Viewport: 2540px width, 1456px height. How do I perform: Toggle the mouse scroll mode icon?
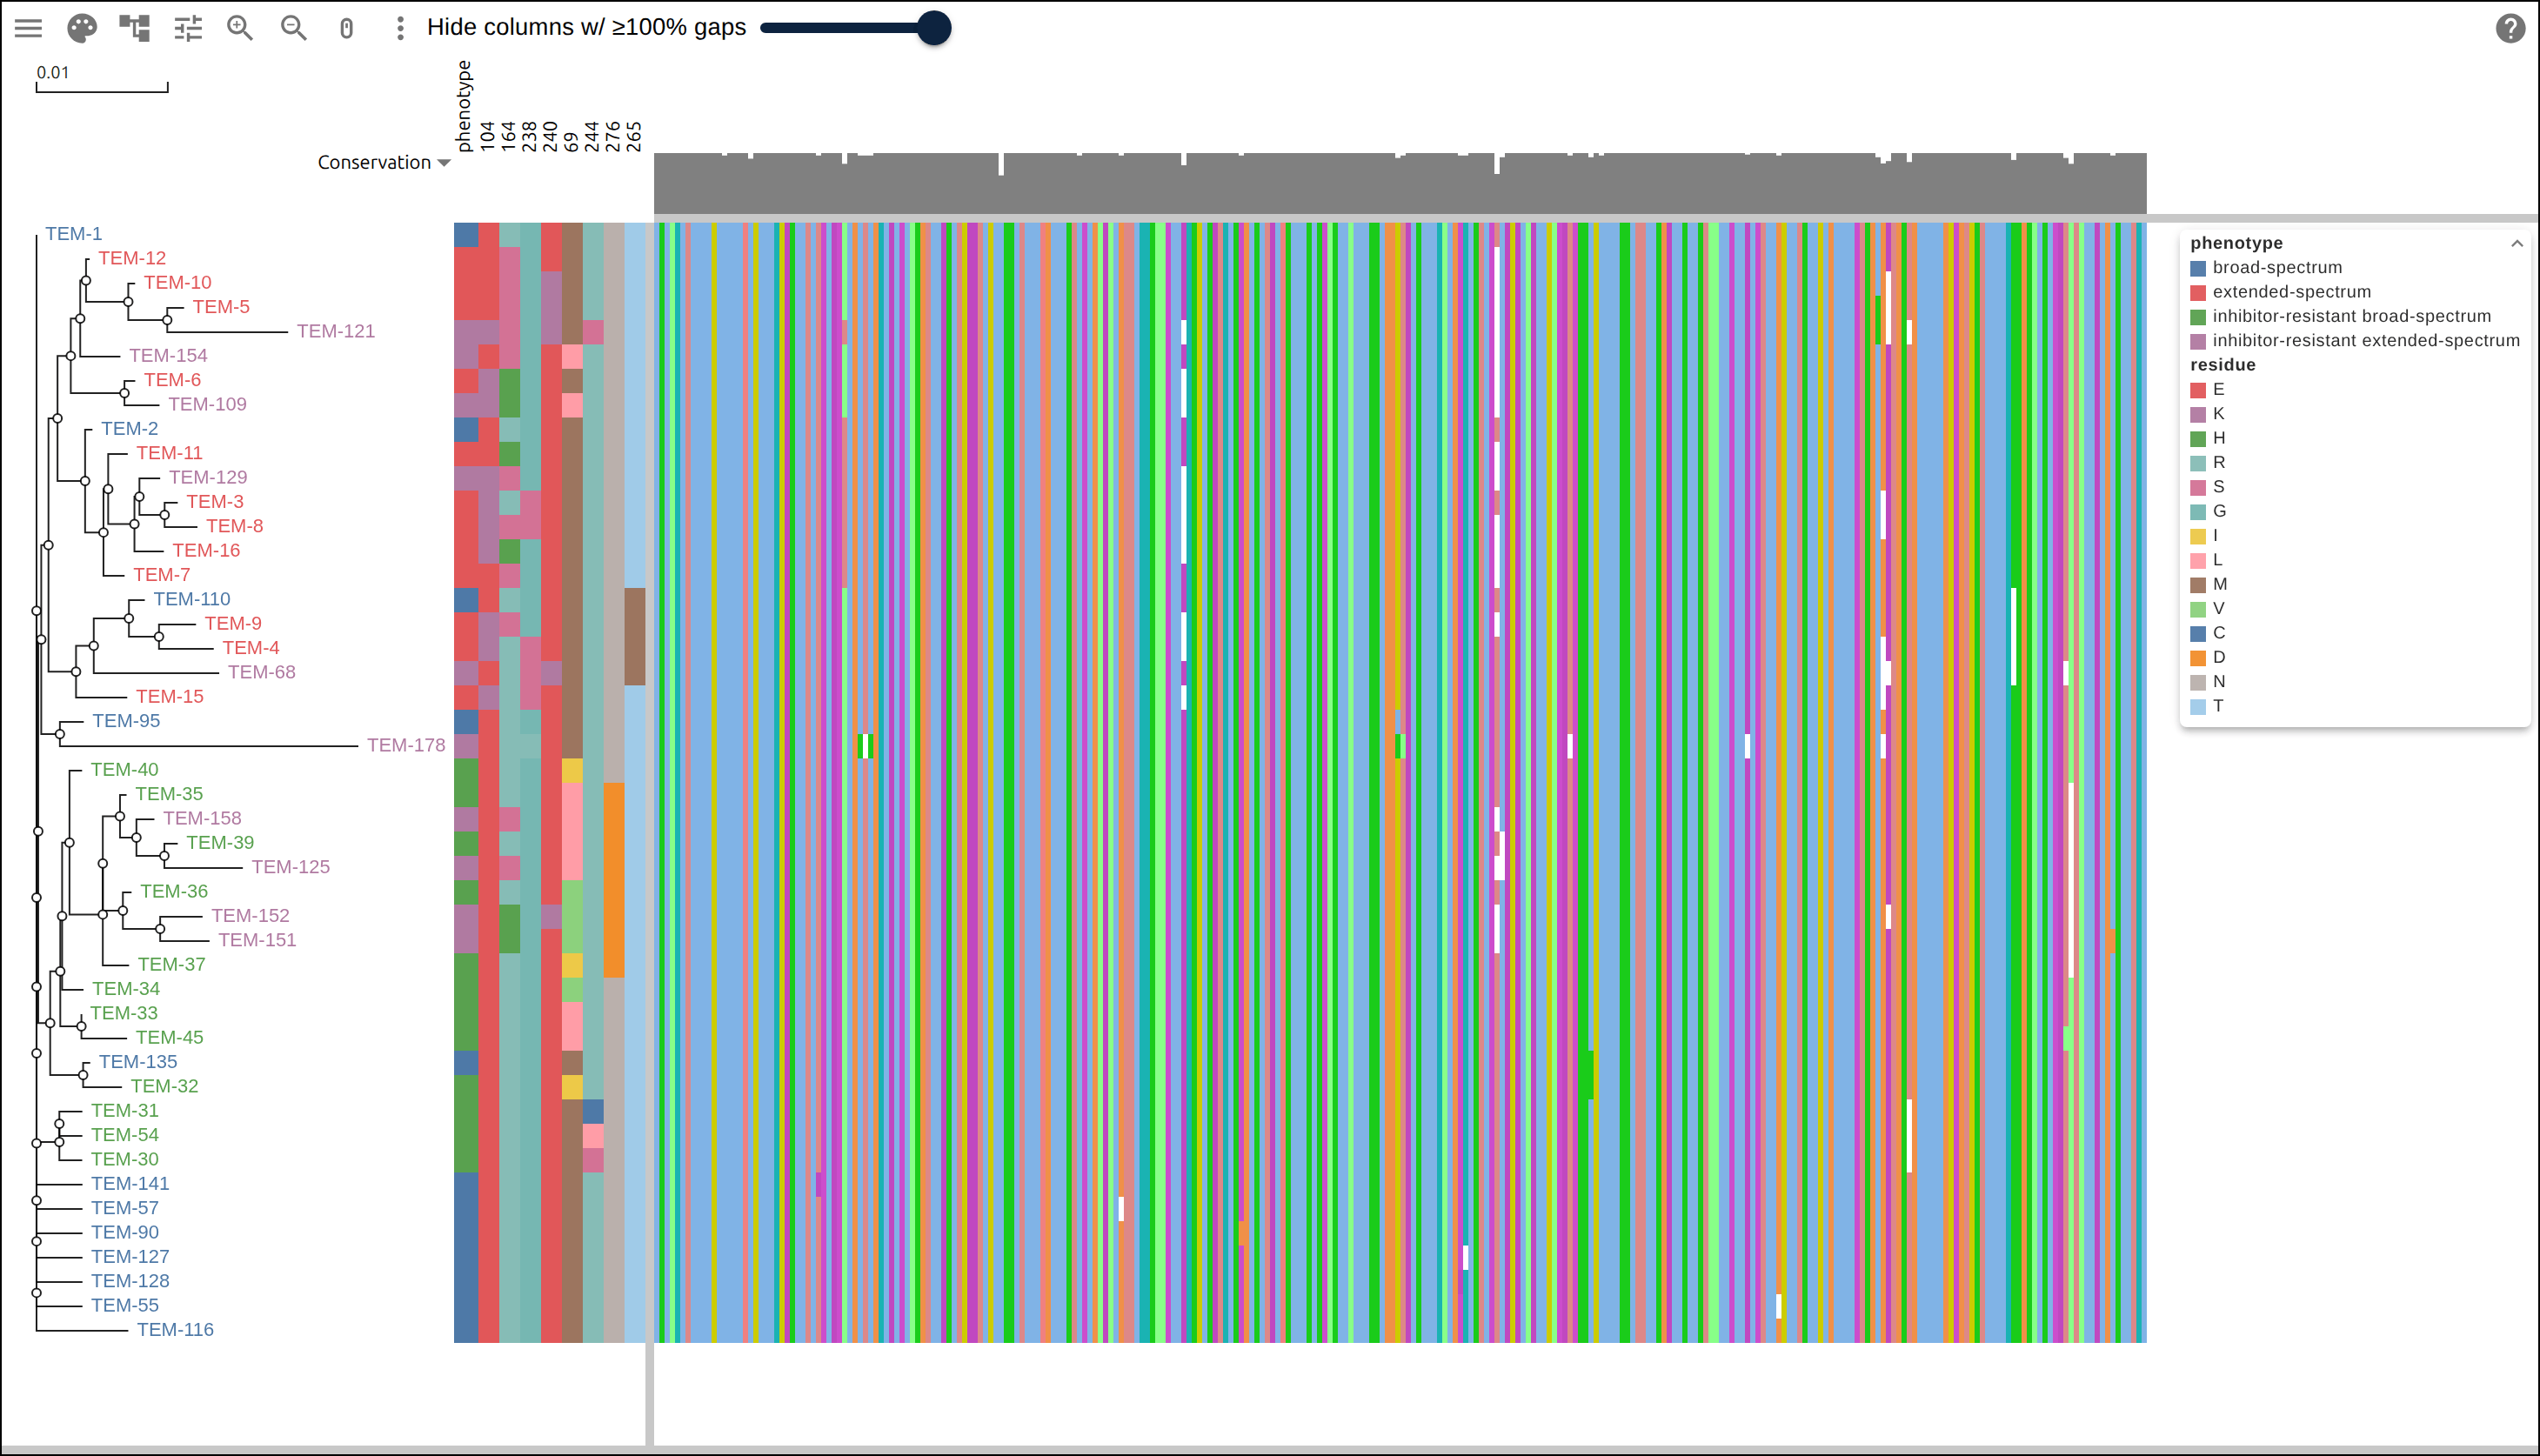(346, 28)
